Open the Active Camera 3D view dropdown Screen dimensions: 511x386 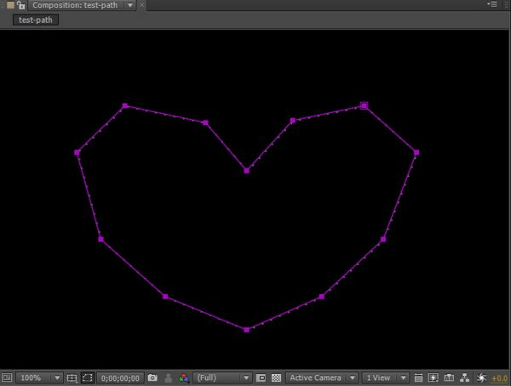tap(321, 377)
